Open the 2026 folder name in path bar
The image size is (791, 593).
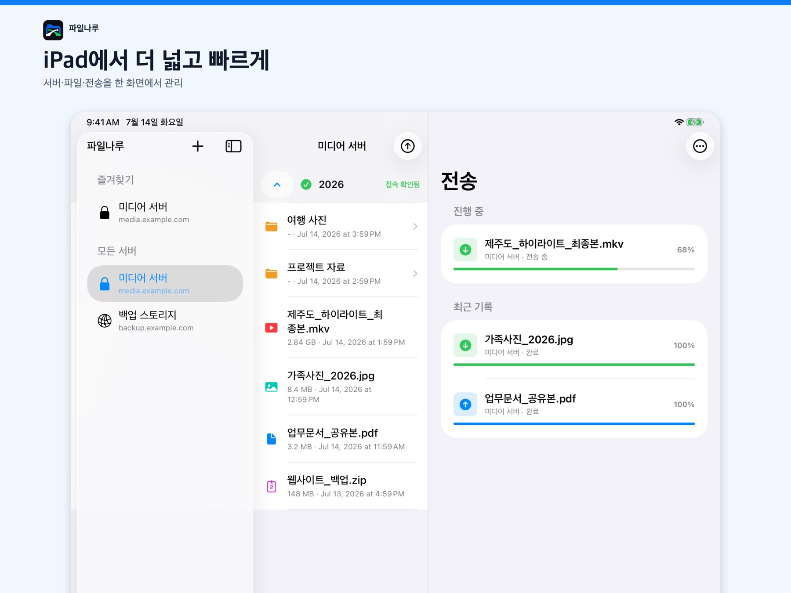point(331,184)
